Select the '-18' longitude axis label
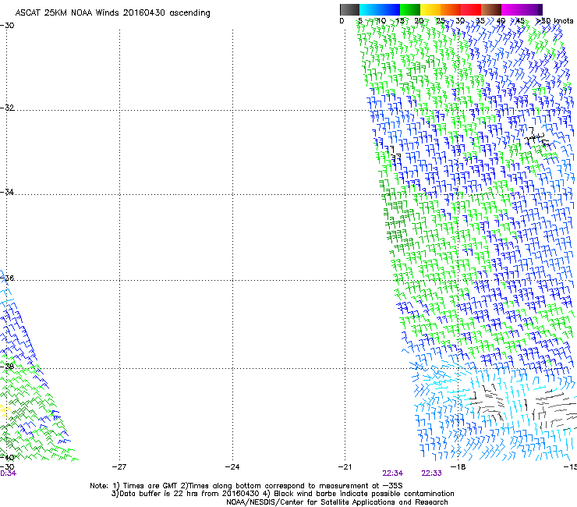Screen dimensions: 577x507 (x=458, y=467)
